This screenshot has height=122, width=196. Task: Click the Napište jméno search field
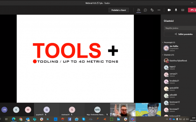pyautogui.click(x=180, y=28)
